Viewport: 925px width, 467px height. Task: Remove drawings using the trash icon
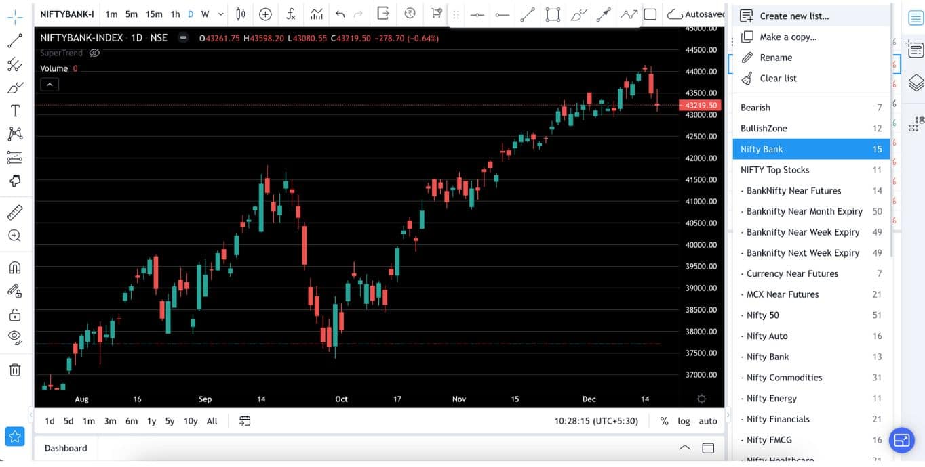coord(14,370)
